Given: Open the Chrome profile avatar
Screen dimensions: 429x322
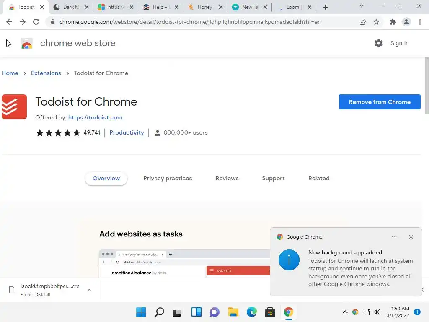Looking at the screenshot, I should 406,22.
